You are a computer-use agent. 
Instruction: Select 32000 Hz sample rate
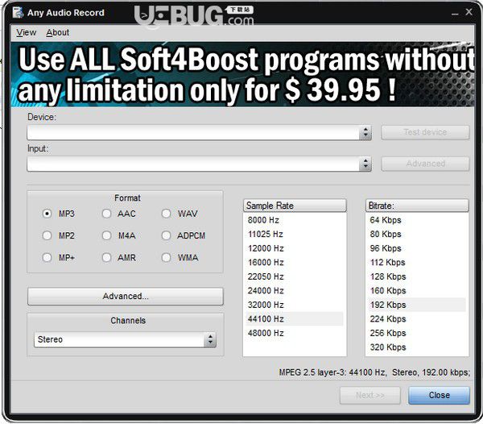point(295,305)
